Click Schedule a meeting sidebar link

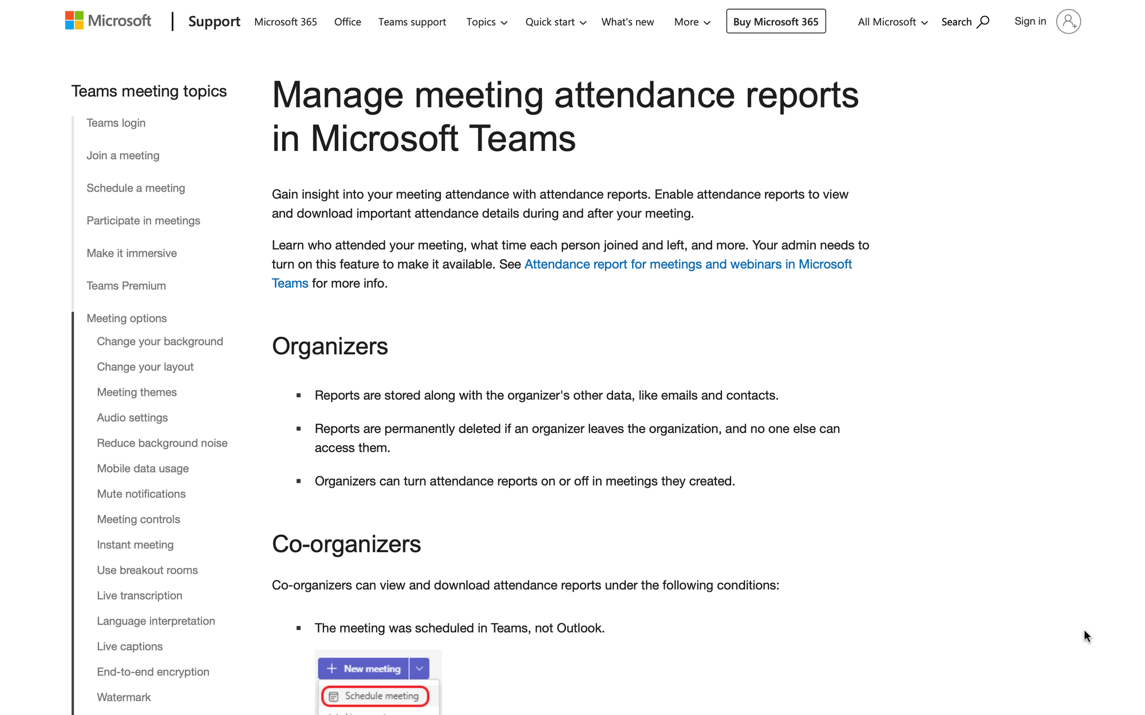pos(136,187)
